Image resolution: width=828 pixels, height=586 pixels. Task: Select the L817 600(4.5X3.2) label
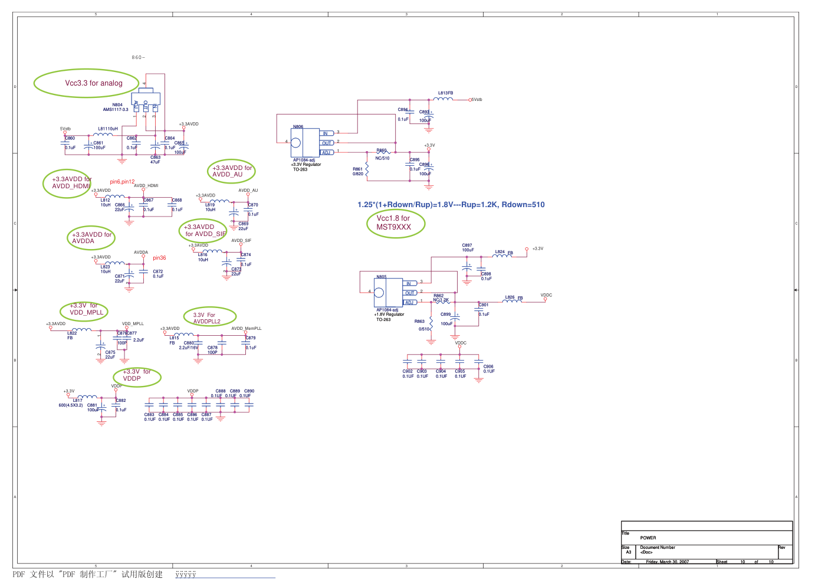pyautogui.click(x=71, y=403)
